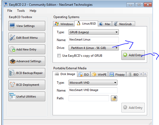Open Useful Utilities page
Image resolution: width=159 pixels, height=125 pixels.
tap(27, 96)
